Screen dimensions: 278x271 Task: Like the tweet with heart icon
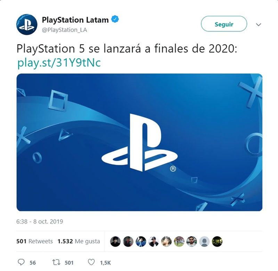(x=91, y=262)
